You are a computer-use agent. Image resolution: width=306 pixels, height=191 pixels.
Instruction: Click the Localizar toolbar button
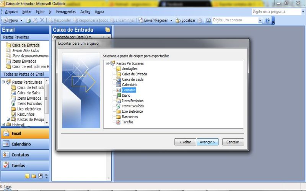pyautogui.click(x=186, y=20)
